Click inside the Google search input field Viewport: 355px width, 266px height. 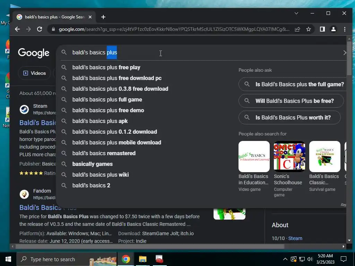(201, 52)
